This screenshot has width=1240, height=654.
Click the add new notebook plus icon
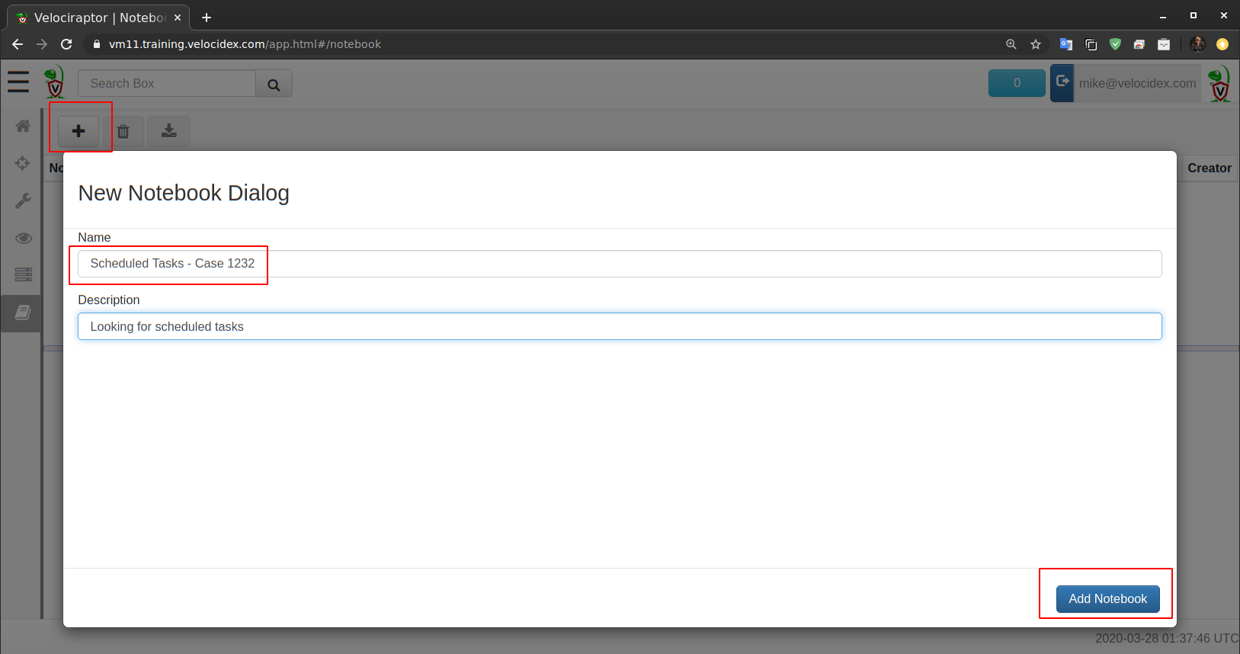(79, 131)
